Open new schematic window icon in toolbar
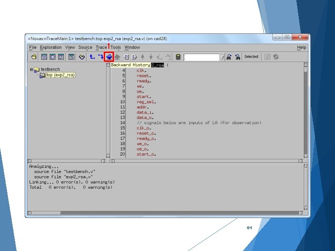The width and height of the screenshot is (335, 251). pyautogui.click(x=44, y=57)
